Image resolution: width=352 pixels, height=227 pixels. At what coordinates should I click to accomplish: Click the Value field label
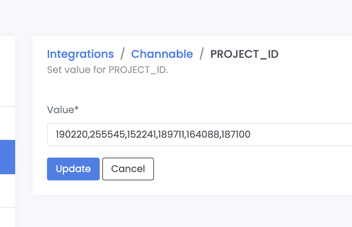60,110
